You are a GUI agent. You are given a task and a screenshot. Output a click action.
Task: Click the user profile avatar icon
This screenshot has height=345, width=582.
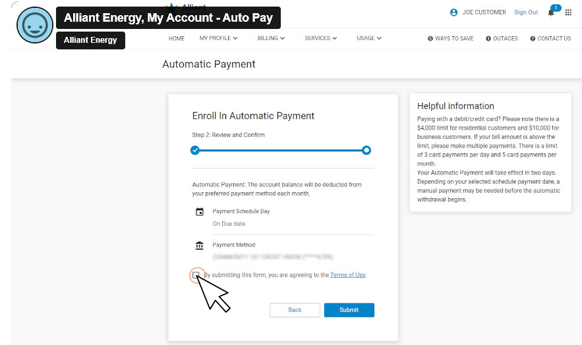tap(453, 13)
